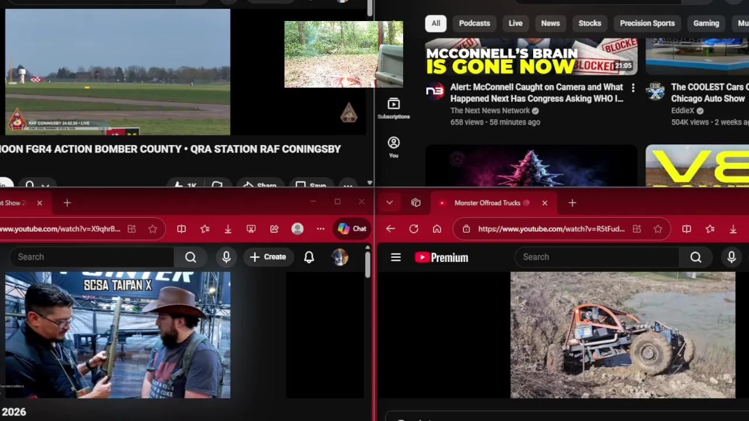Go back in the Monster Offroad window
The image size is (749, 421).
click(x=390, y=229)
